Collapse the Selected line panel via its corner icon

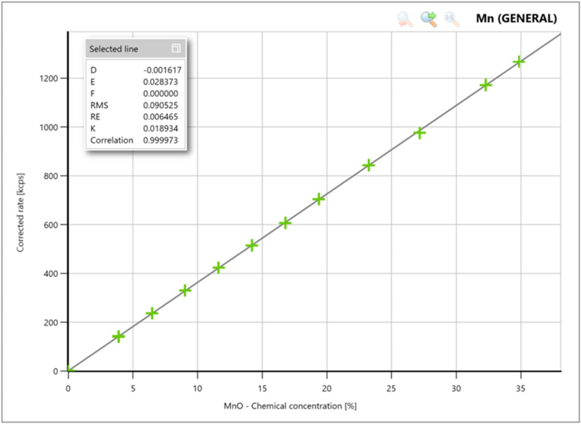177,49
